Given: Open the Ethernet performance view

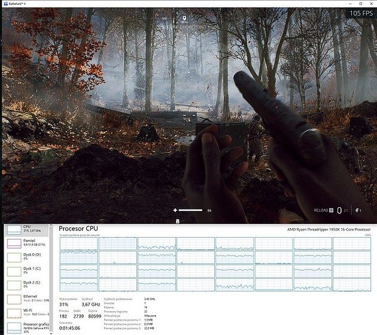Looking at the screenshot, I should pos(27,299).
